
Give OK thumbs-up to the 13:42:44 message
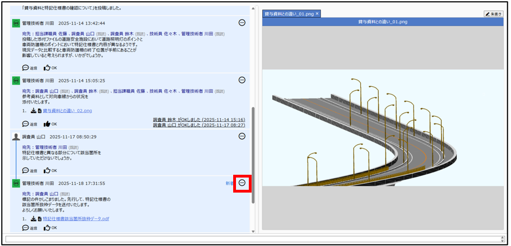click(x=47, y=67)
